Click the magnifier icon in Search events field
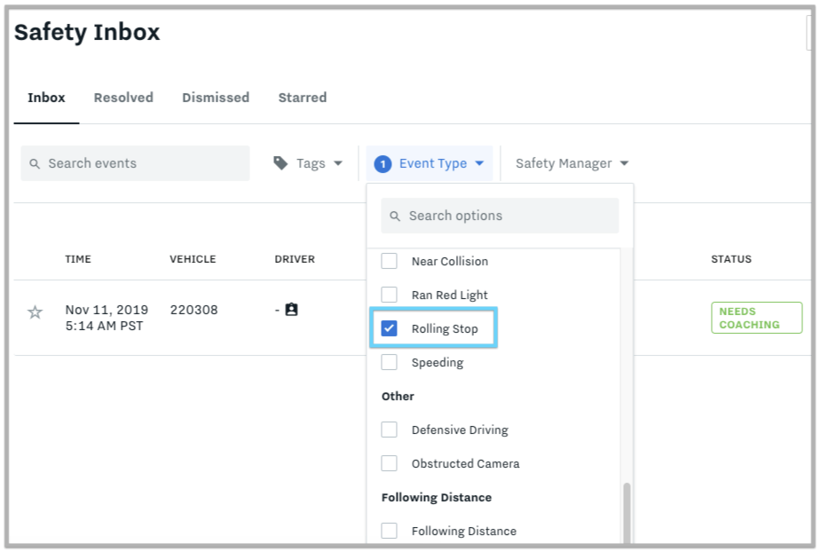 [x=35, y=163]
